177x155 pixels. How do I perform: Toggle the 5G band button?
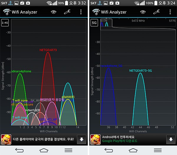tap(94, 23)
